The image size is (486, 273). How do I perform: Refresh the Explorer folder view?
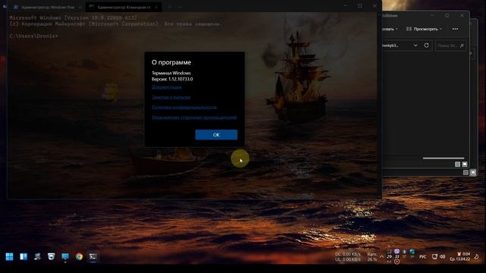pos(427,45)
